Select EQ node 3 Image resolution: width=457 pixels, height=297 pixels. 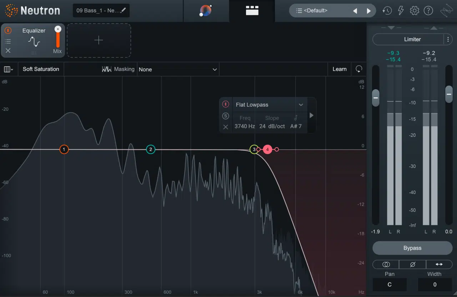tap(254, 149)
